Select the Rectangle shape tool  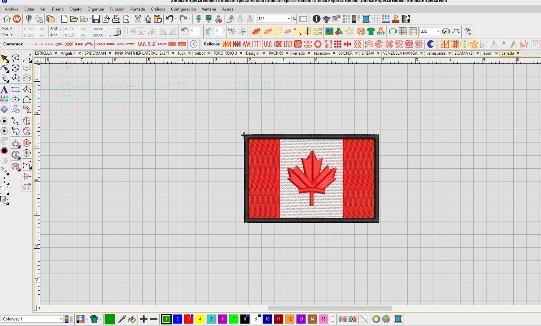click(16, 89)
